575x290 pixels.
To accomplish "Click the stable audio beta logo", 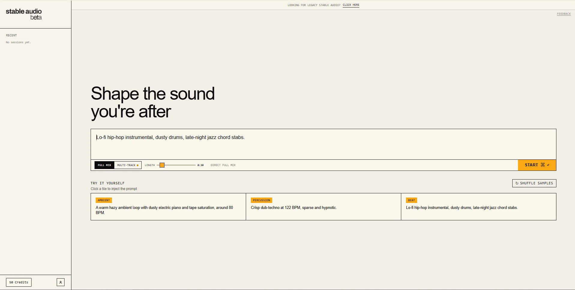I will click(x=24, y=14).
